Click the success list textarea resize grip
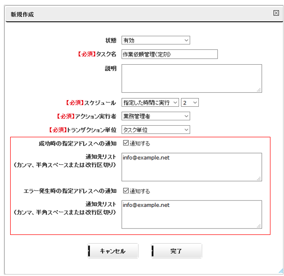Screen dimensions: 284x276 point(259,178)
